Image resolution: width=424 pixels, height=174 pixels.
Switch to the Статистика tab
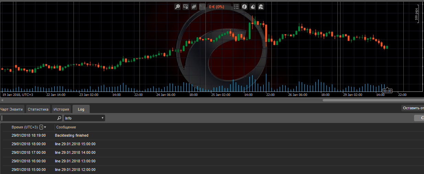tap(38, 109)
